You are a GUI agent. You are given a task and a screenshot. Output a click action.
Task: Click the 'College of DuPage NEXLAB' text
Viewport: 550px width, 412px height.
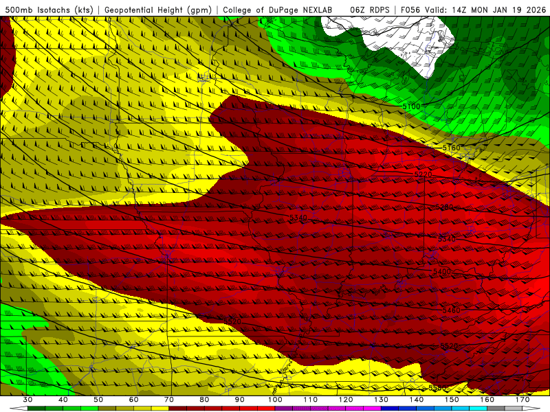coord(278,10)
